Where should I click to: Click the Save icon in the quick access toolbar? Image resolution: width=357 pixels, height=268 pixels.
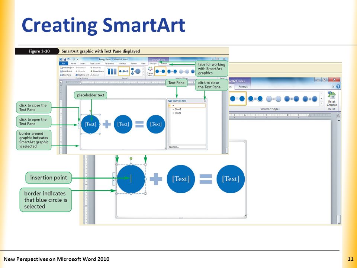click(x=65, y=60)
